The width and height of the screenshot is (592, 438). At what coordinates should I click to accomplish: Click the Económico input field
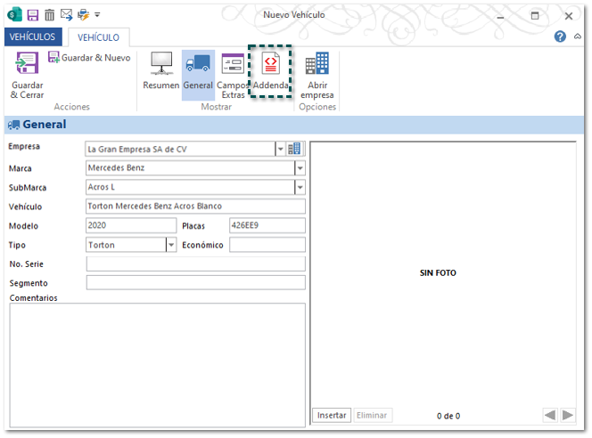pyautogui.click(x=267, y=245)
